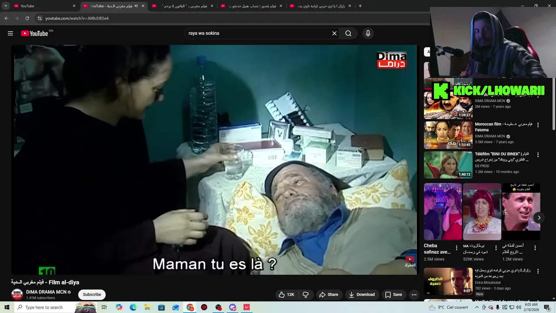Image resolution: width=556 pixels, height=313 pixels.
Task: Open options for 529K views short
Action: point(496,248)
